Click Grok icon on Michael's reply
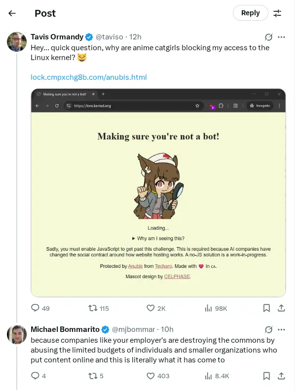The image size is (297, 391). coord(269,329)
